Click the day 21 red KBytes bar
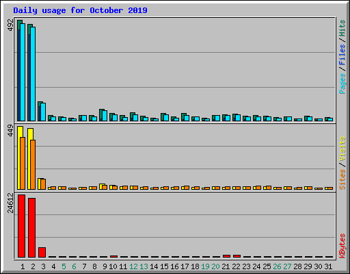 pyautogui.click(x=226, y=256)
